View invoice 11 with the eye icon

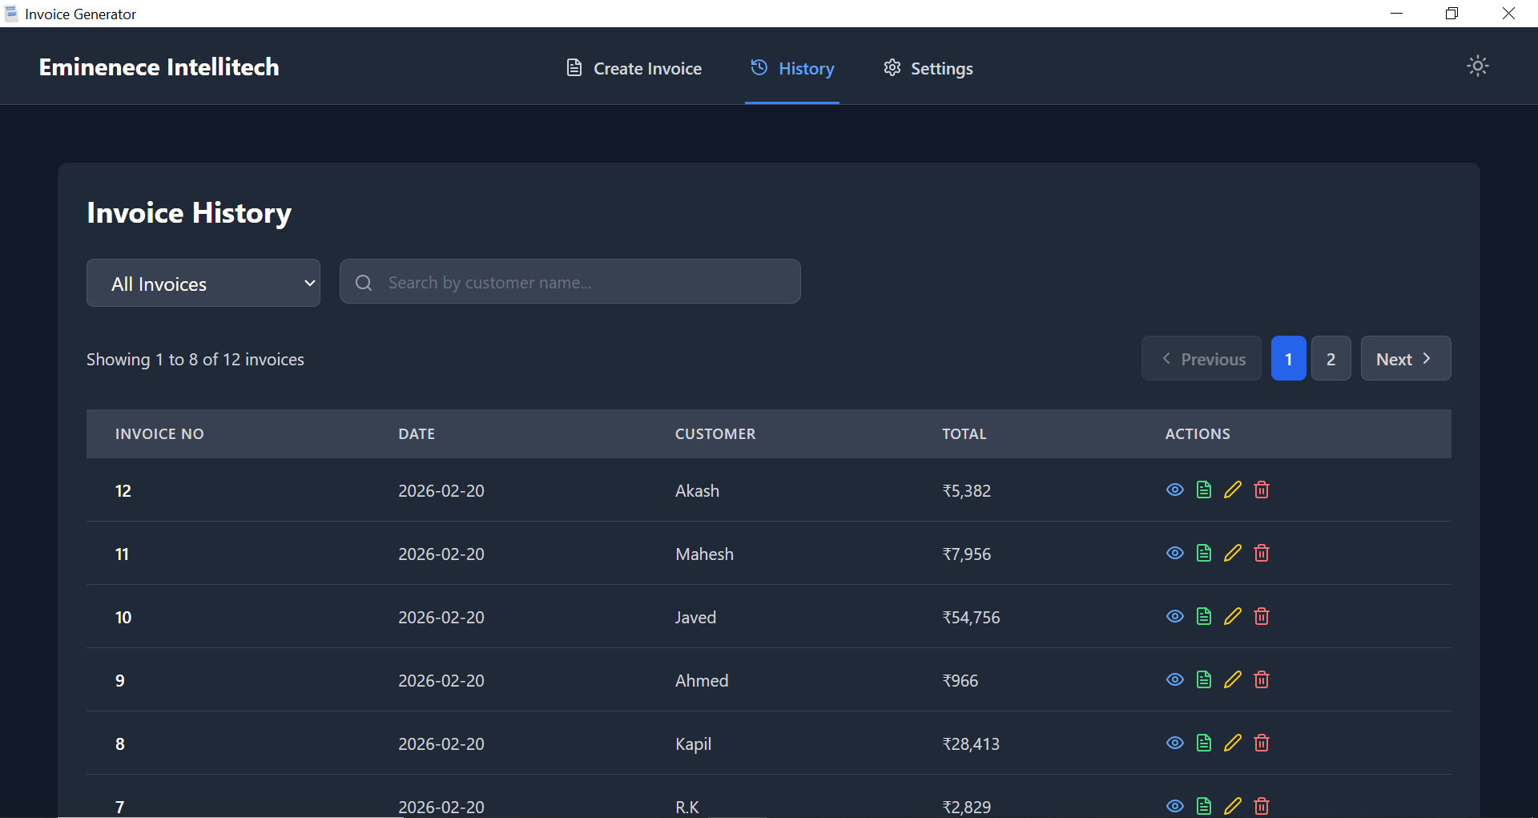(x=1174, y=553)
